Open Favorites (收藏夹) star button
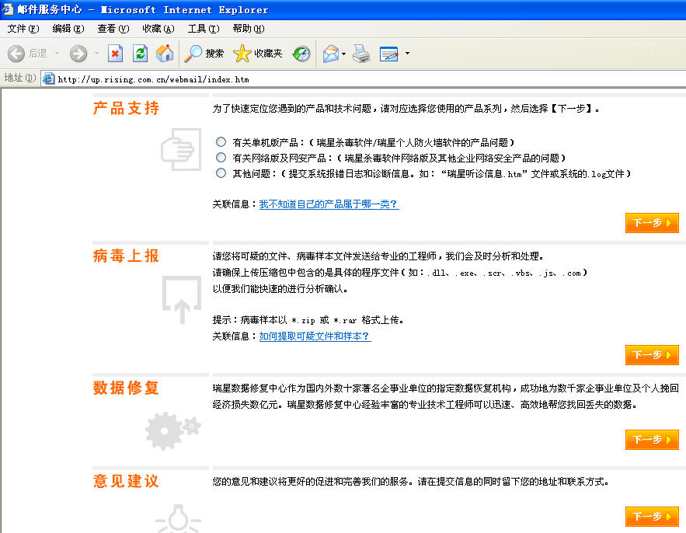 (x=258, y=54)
